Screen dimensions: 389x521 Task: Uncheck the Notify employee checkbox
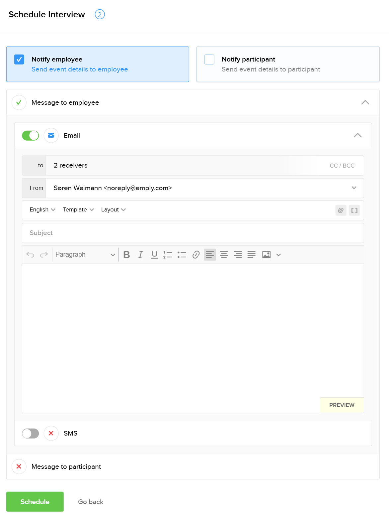pos(19,60)
